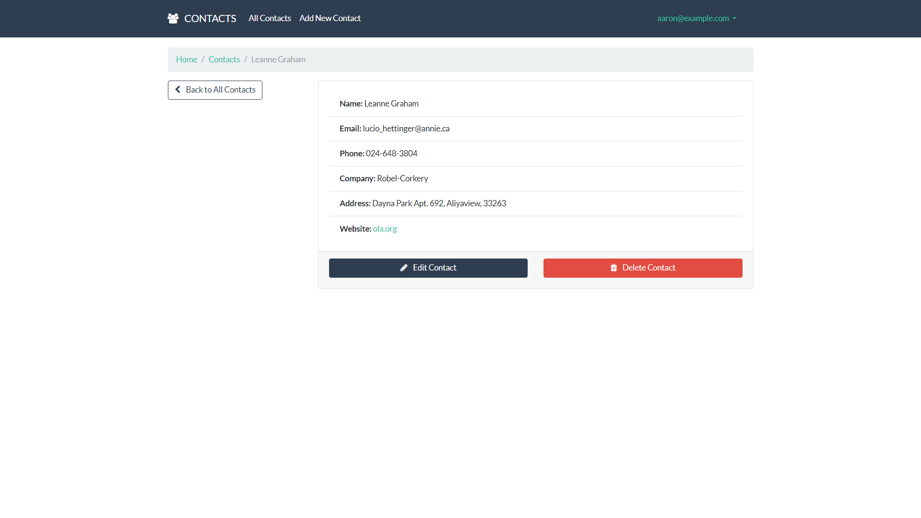921x518 pixels.
Task: Click the Leanne Graham breadcrumb text
Action: (278, 59)
